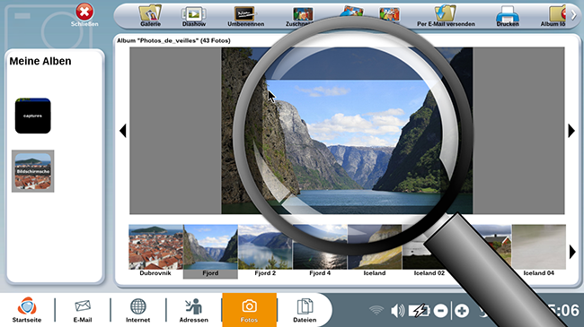The height and width of the screenshot is (327, 584).
Task: Show next photo with right arrow
Action: coord(571,131)
